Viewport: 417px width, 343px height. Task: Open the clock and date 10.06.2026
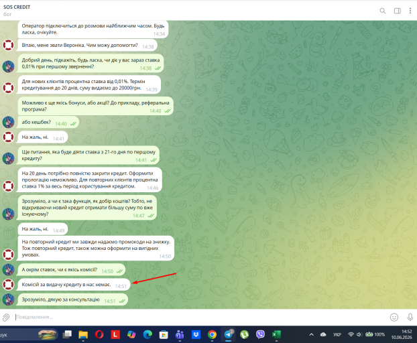402,334
